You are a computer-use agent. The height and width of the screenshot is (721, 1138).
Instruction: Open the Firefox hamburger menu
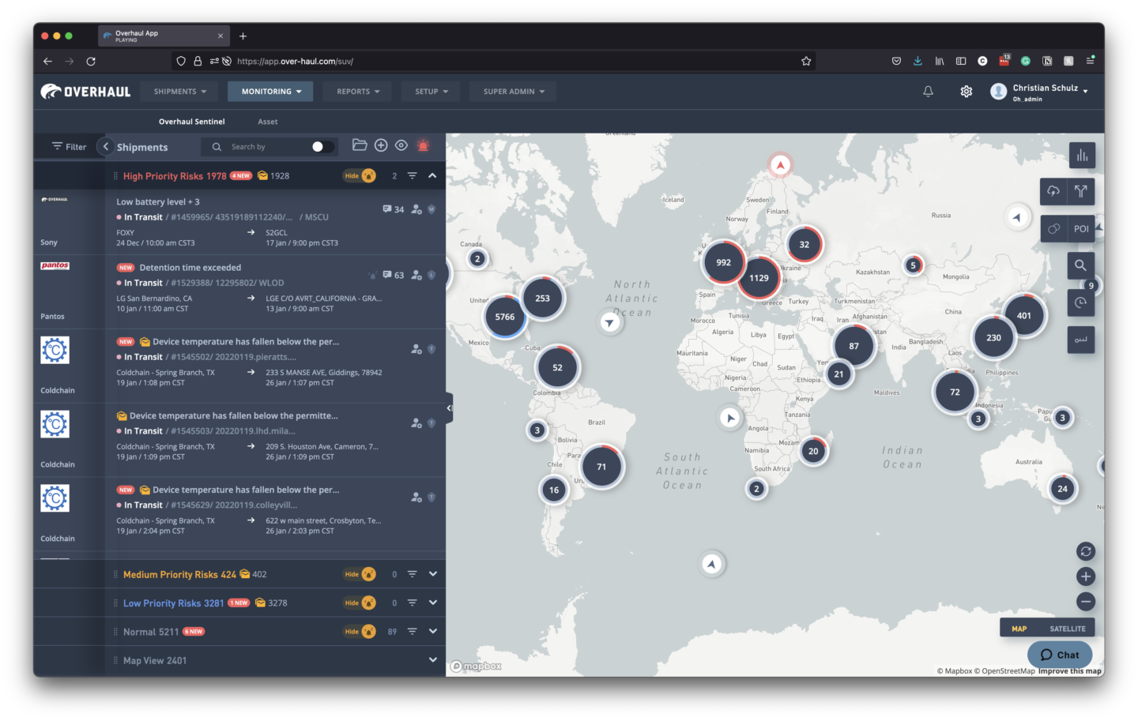click(1090, 61)
